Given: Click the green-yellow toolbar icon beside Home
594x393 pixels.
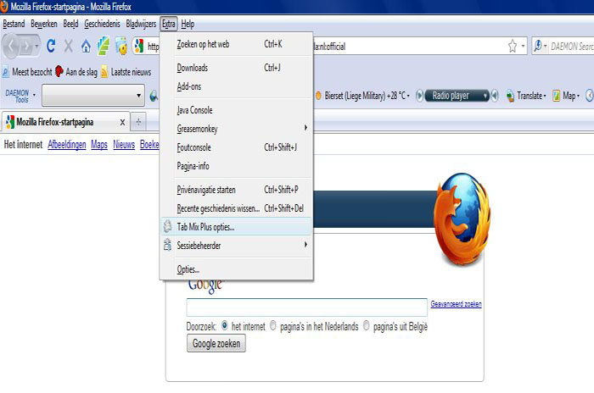Looking at the screenshot, I should pos(104,46).
